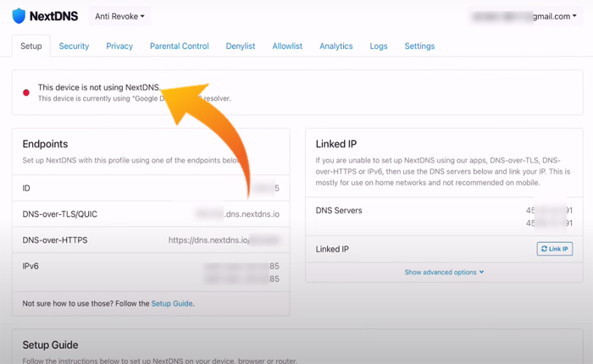Select the Setup tab
This screenshot has width=593, height=364.
31,47
